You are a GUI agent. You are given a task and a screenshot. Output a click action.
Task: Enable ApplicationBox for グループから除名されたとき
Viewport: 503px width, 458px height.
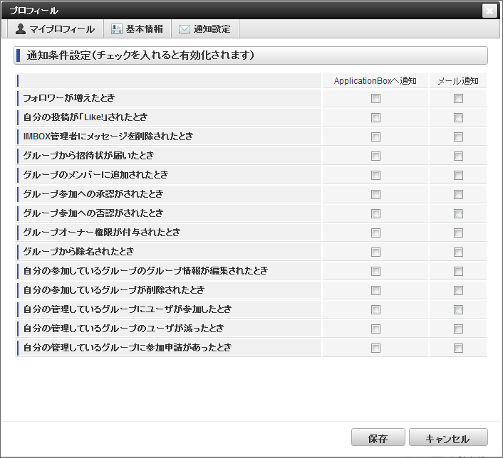375,252
